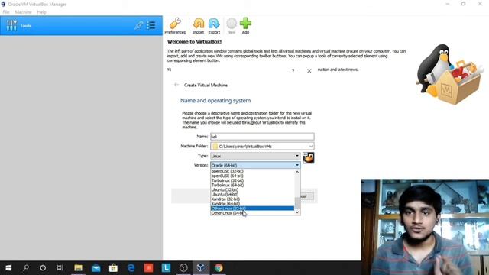Open the File menu
Screen dimensions: 489x275
tap(6, 12)
